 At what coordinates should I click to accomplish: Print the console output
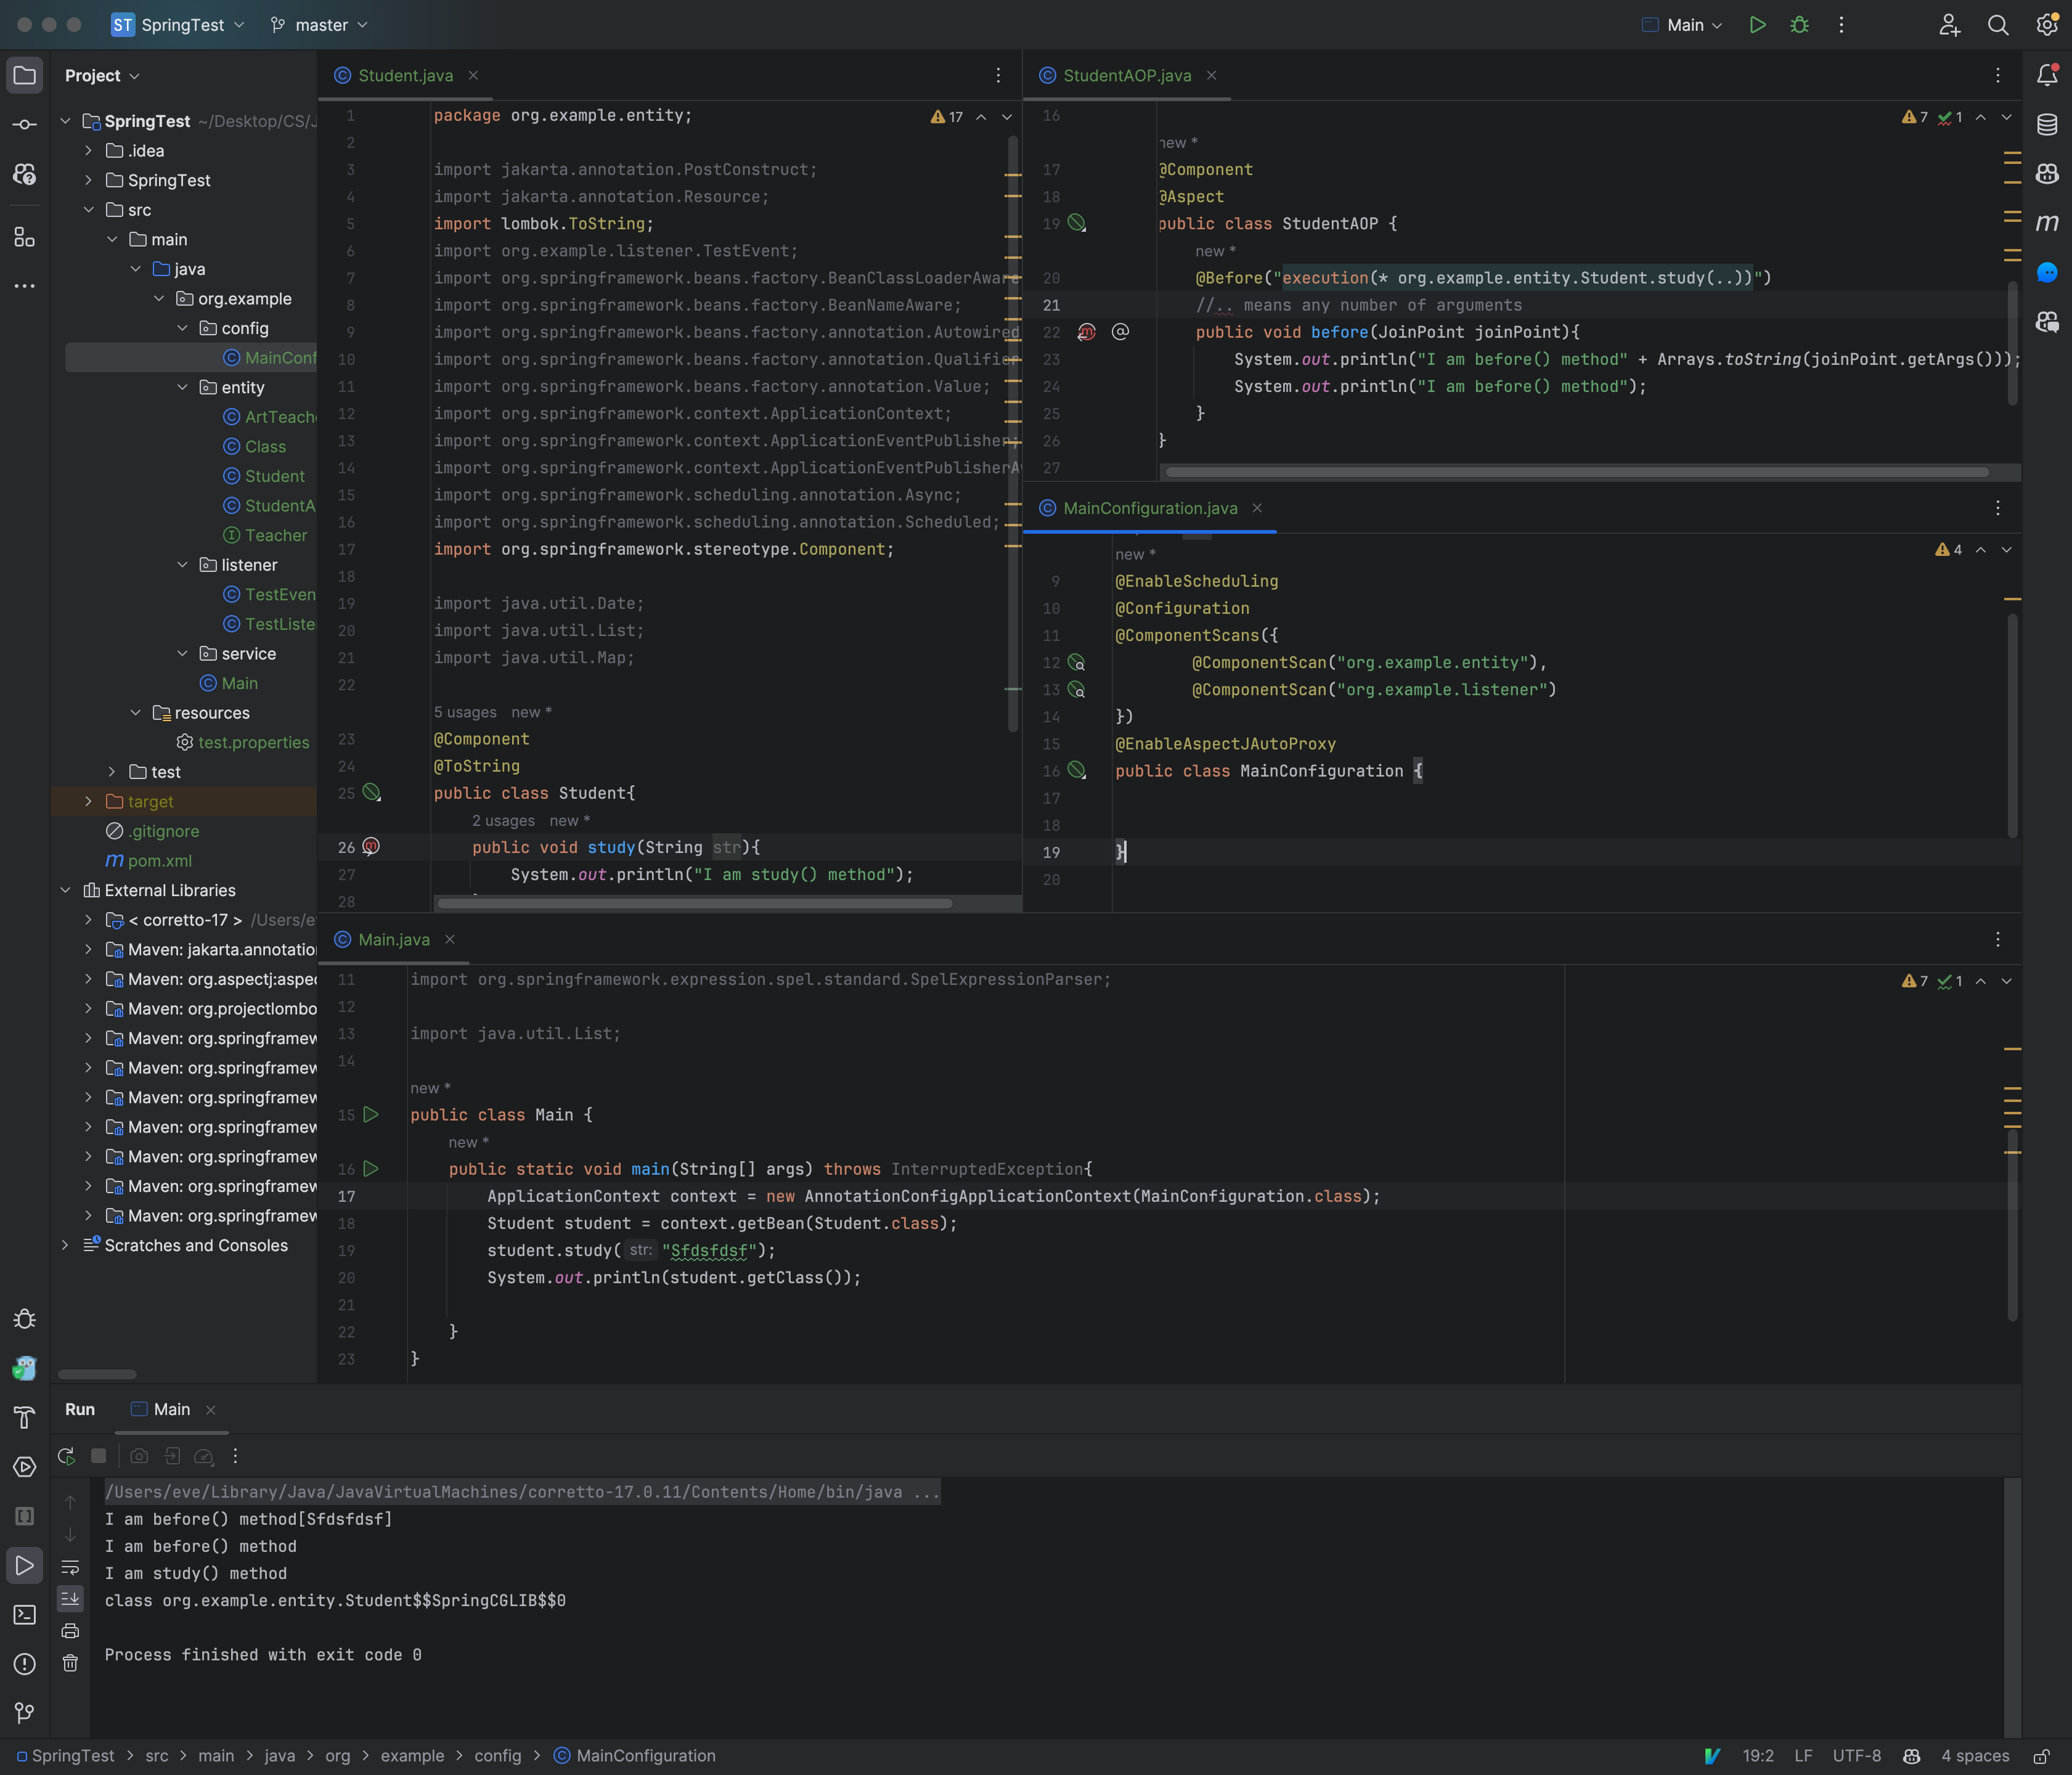click(x=70, y=1631)
